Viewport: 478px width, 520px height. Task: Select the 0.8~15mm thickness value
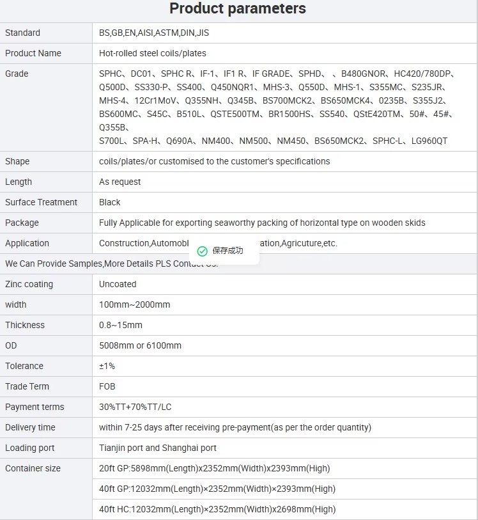[121, 326]
